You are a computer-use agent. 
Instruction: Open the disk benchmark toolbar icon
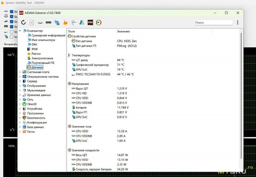click(40, 23)
